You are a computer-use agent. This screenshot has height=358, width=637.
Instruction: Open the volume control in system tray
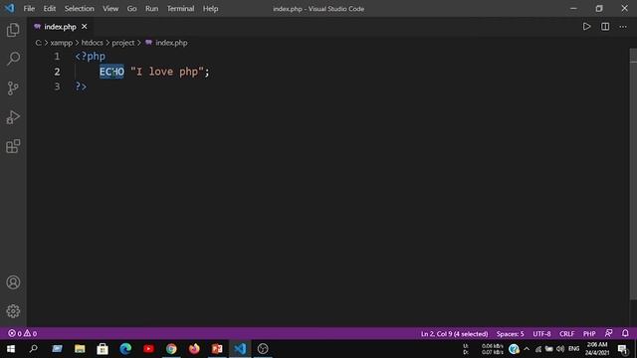(x=560, y=349)
